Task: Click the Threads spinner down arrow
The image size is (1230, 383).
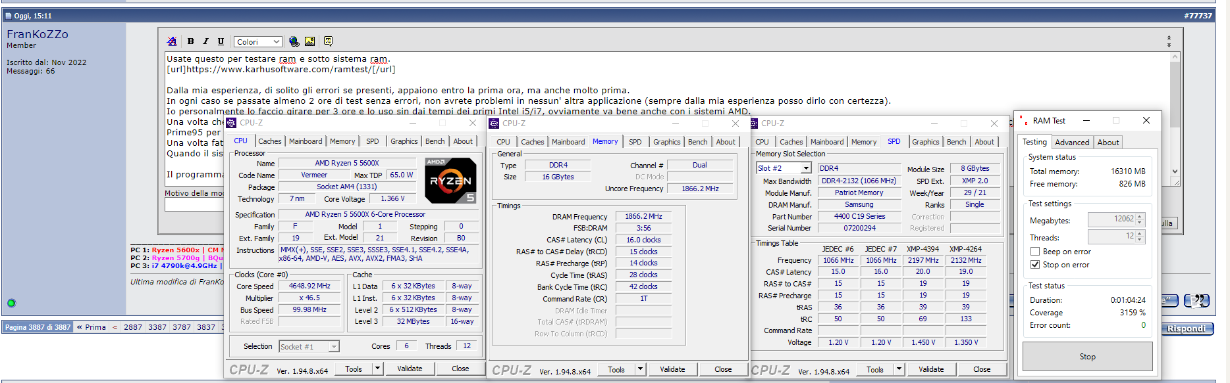Action: pyautogui.click(x=1140, y=239)
